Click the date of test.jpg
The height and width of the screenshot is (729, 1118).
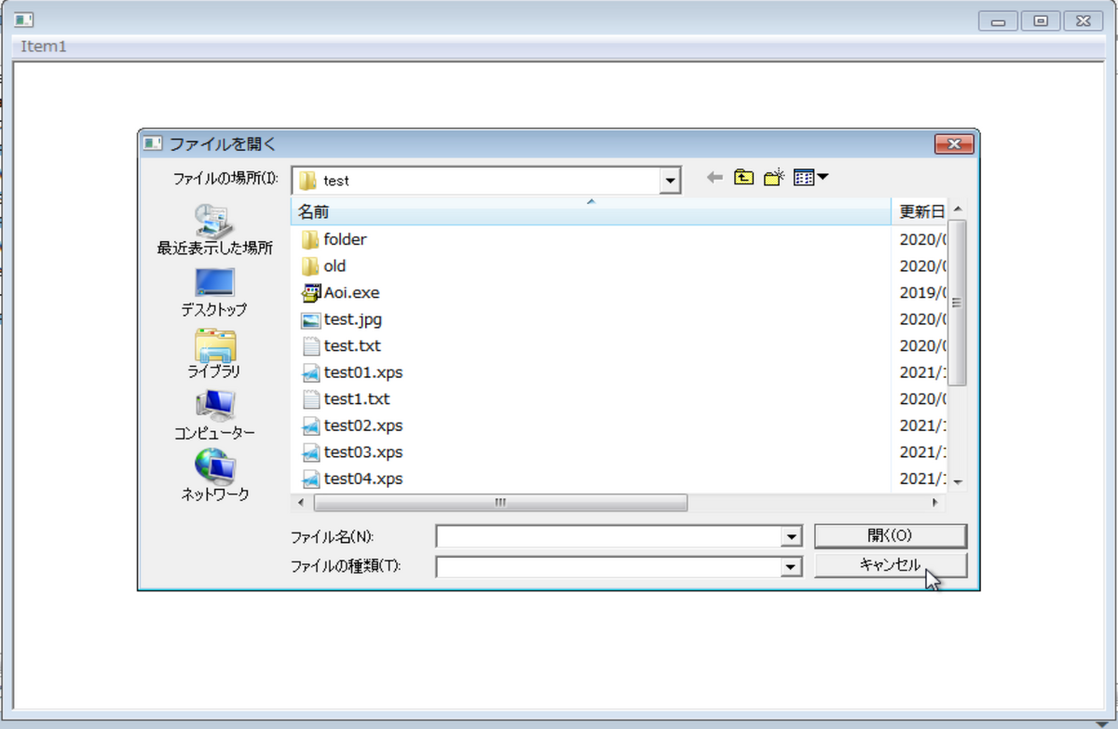coord(922,319)
